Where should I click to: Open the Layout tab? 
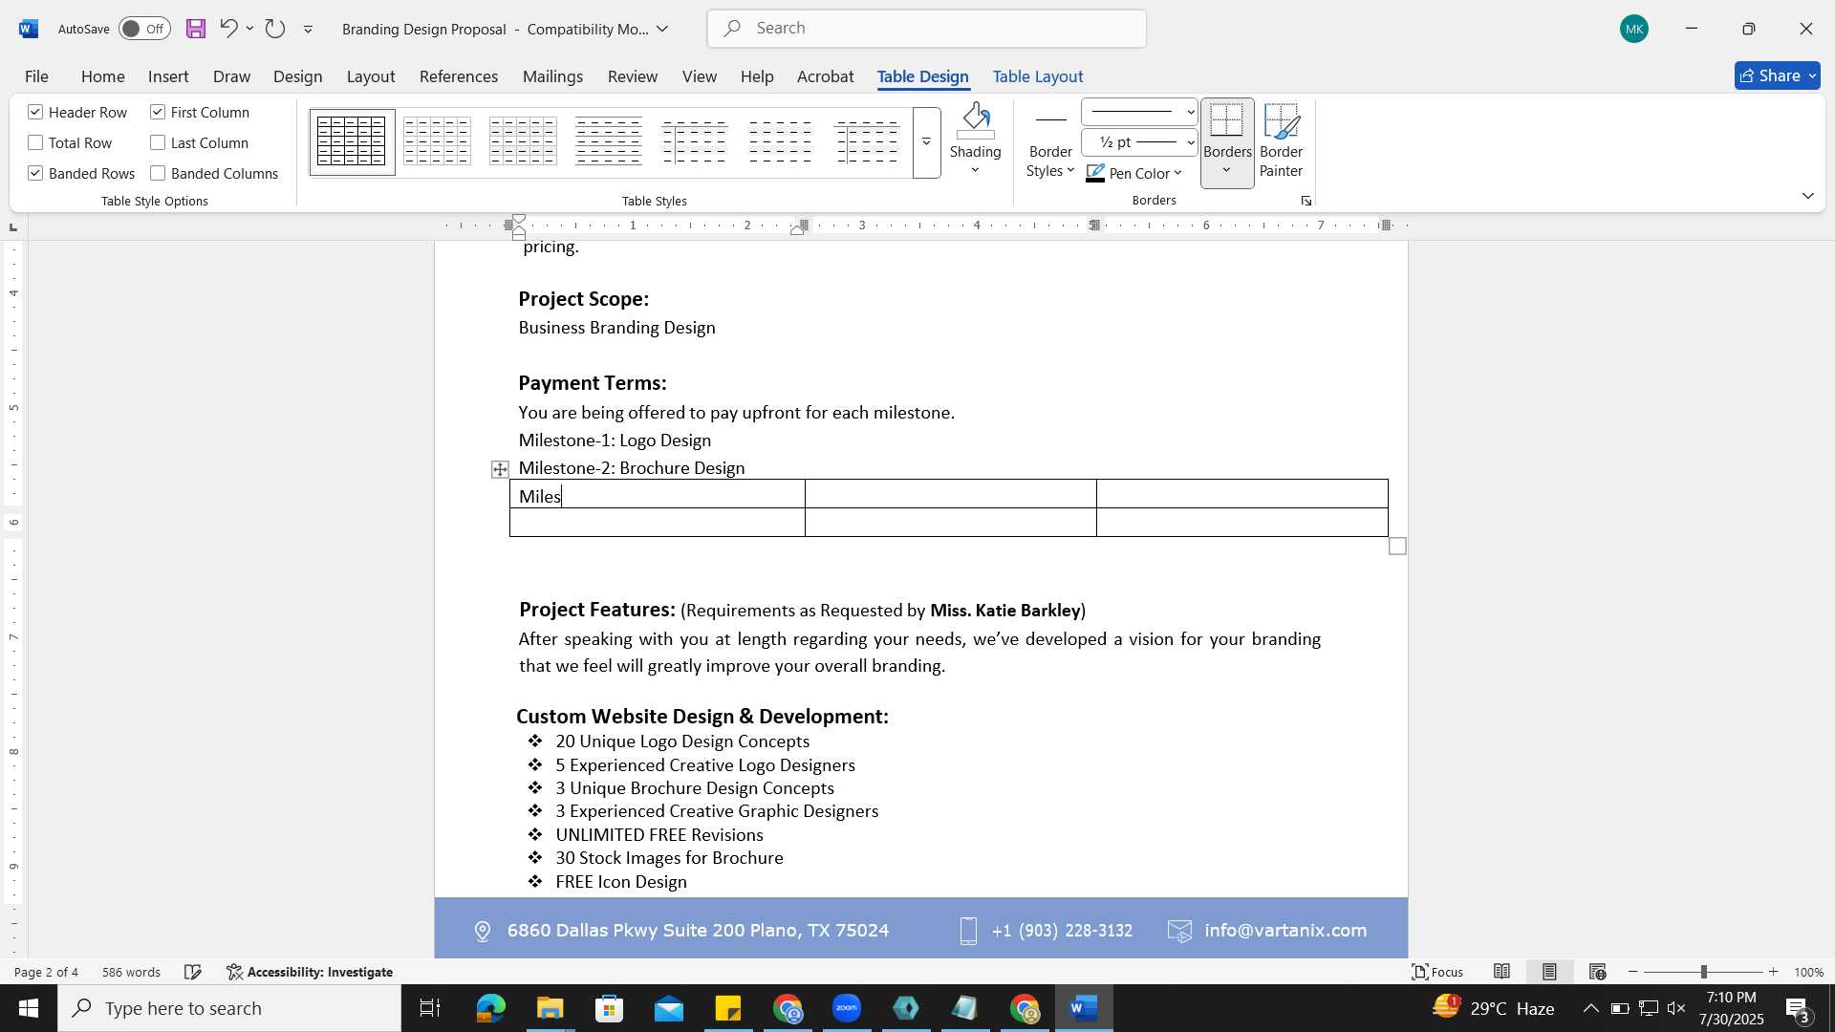click(370, 76)
